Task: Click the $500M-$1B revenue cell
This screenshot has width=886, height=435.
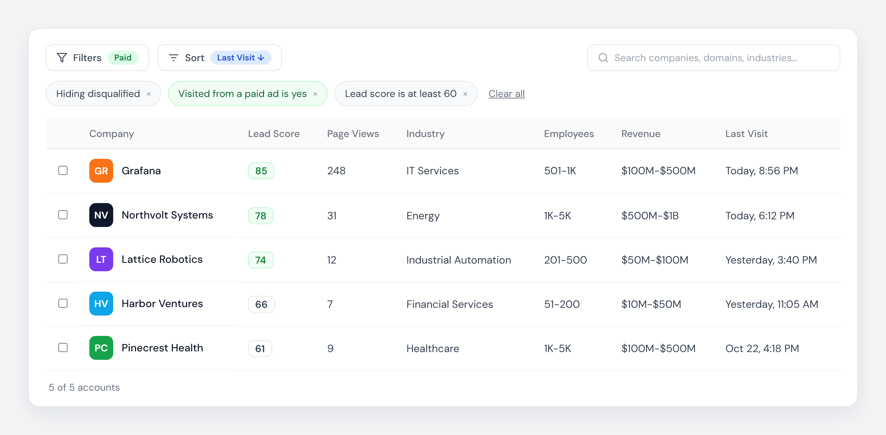Action: [x=650, y=216]
